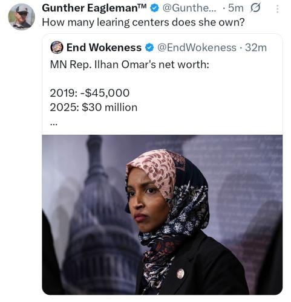The width and height of the screenshot is (291, 302).
Task: Click the @EndWokeness handle
Action: click(x=197, y=48)
